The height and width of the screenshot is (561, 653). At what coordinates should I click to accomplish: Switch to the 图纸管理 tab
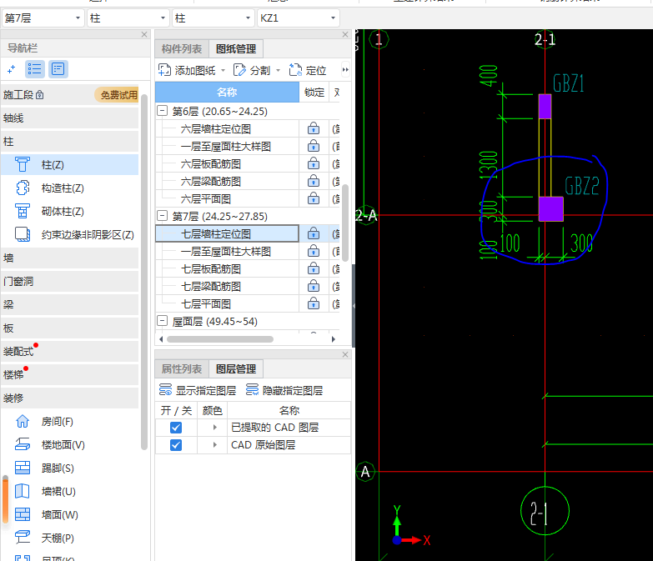tap(236, 49)
